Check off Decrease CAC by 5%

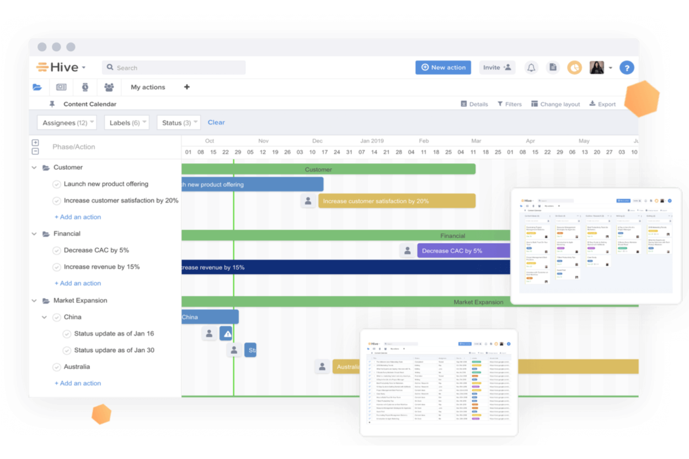tap(57, 251)
